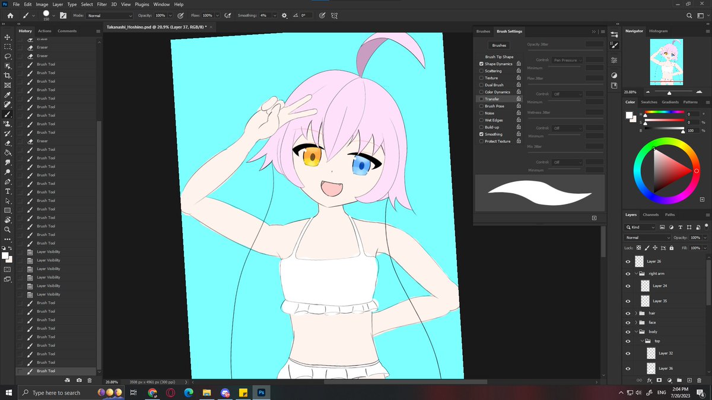Image resolution: width=712 pixels, height=400 pixels.
Task: Select the Paint Bucket tool
Action: tap(8, 152)
